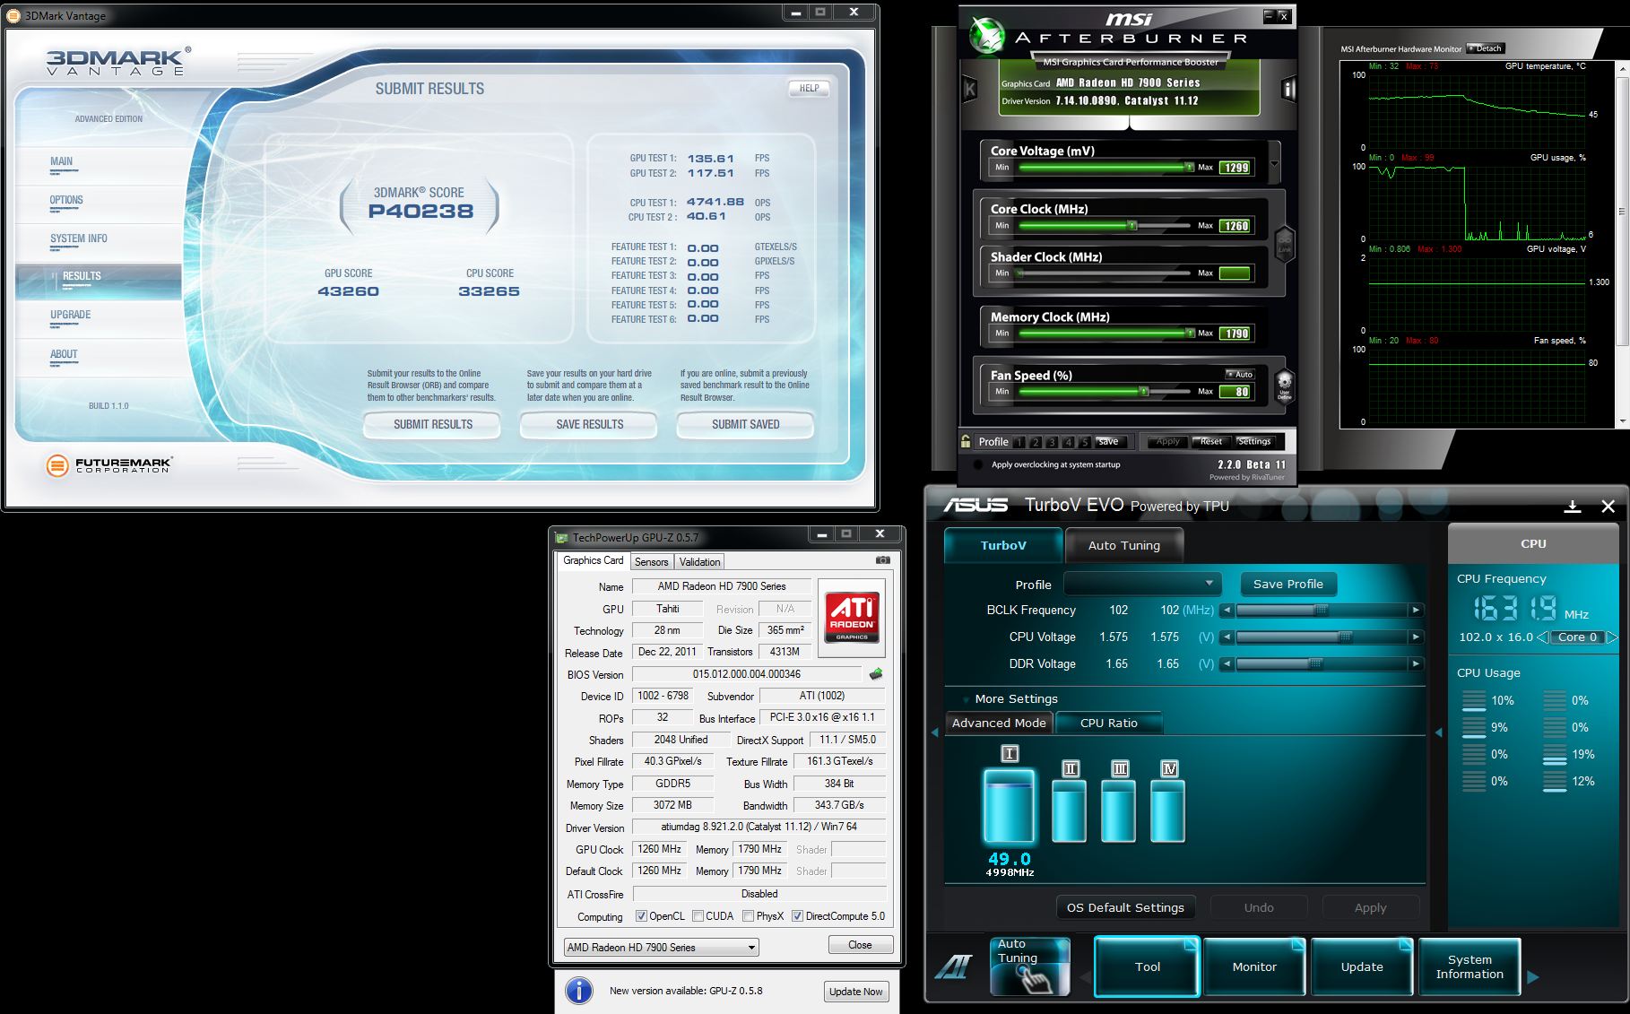Switch to Sensors tab in GPU-Z
This screenshot has width=1630, height=1014.
coord(652,562)
